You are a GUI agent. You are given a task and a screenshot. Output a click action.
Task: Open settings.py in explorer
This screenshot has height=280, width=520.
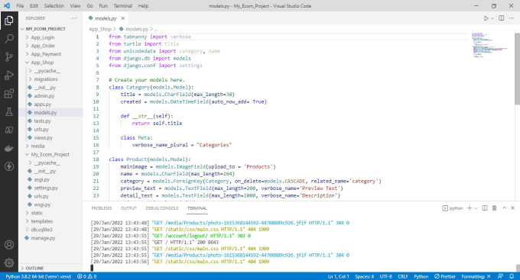pos(46,188)
